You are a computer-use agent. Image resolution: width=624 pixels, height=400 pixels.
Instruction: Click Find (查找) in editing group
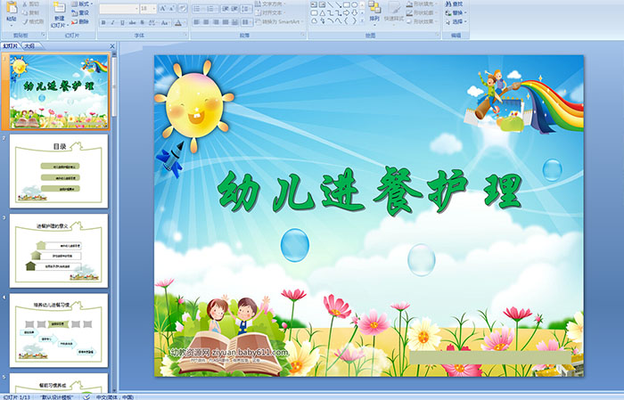coord(454,4)
